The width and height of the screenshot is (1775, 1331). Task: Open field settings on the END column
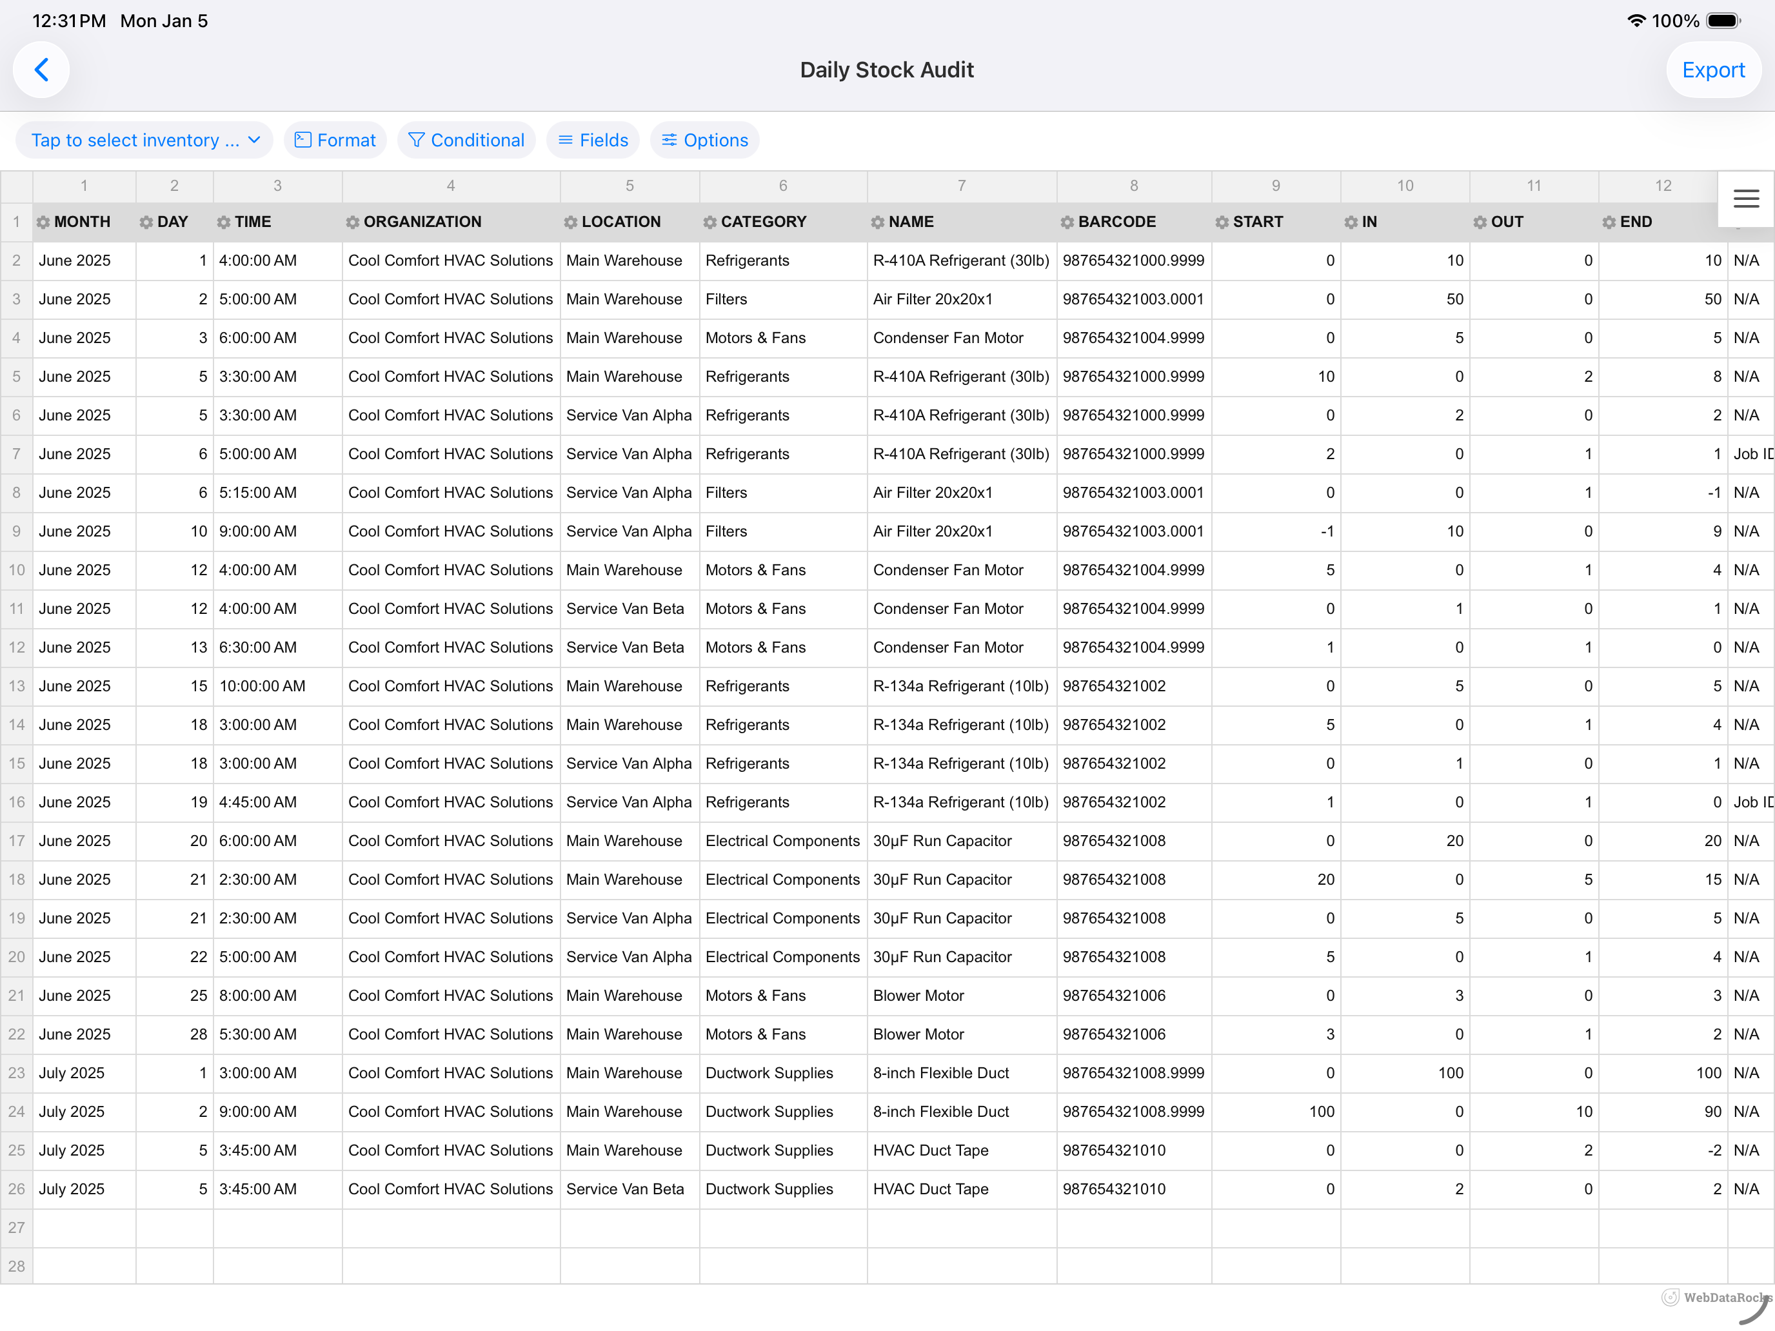pos(1610,222)
